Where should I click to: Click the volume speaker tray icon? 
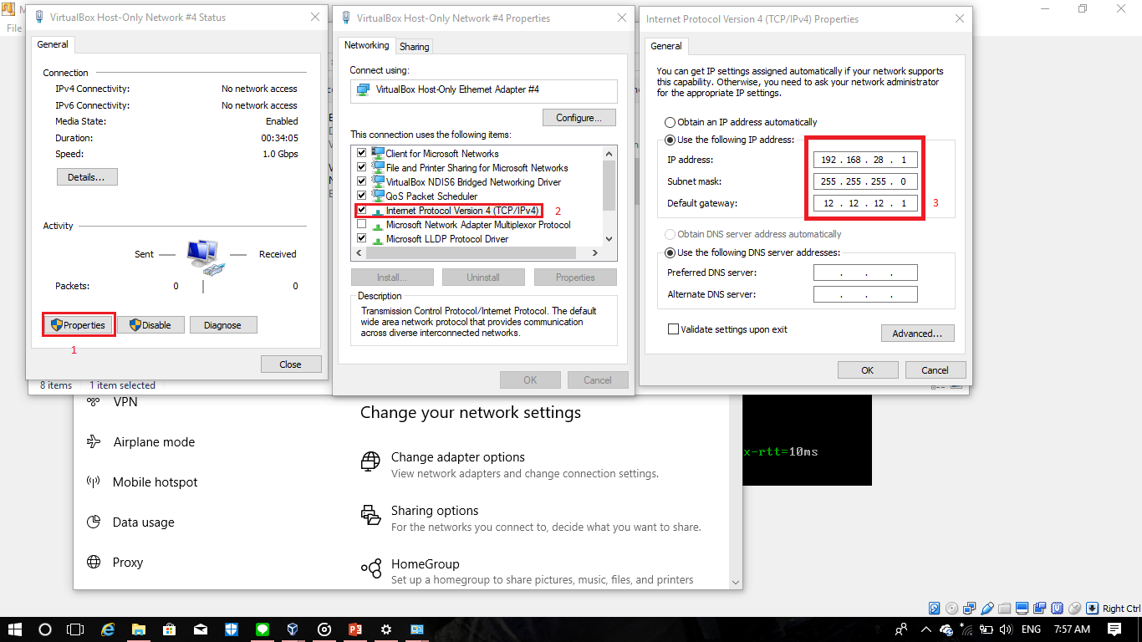click(x=1006, y=629)
